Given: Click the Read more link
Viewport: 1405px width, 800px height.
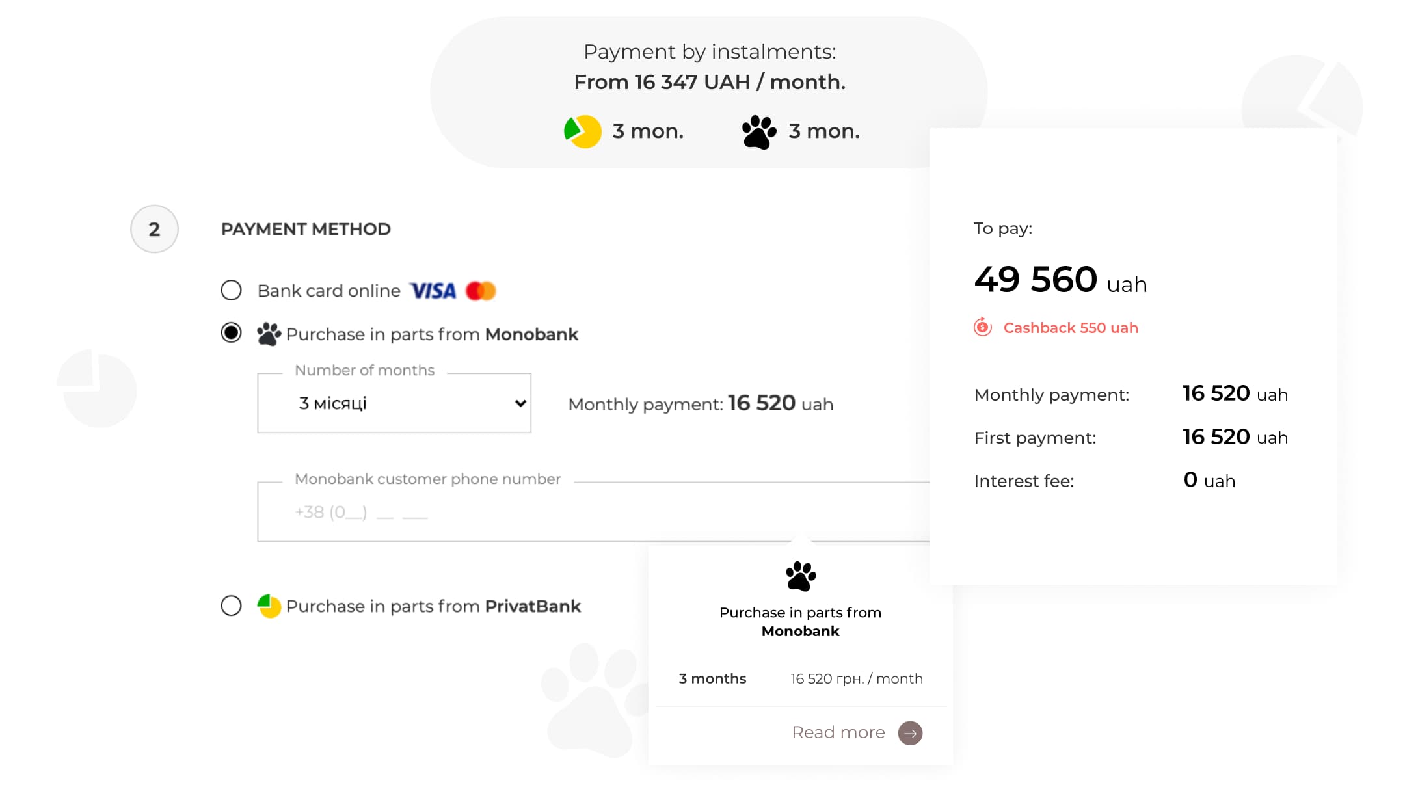Looking at the screenshot, I should pyautogui.click(x=838, y=733).
